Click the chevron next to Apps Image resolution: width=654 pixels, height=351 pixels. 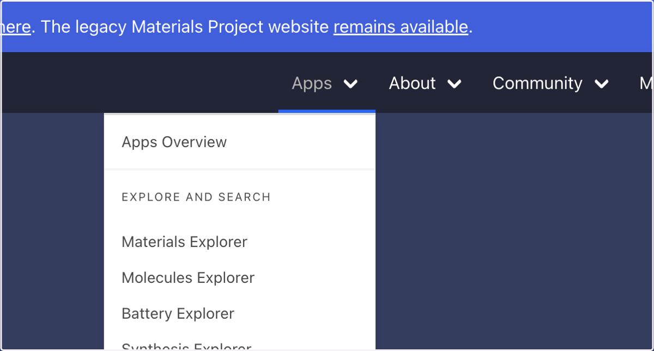pos(351,84)
